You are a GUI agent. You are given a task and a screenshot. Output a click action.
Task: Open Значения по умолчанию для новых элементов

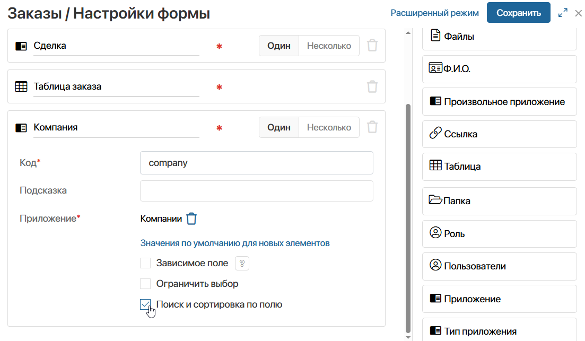coord(235,243)
